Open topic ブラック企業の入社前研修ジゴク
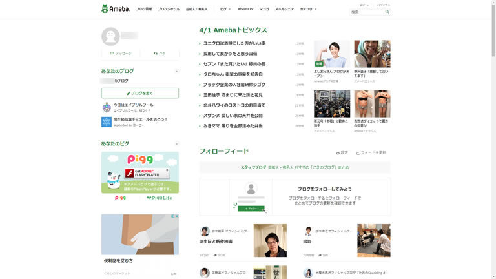496x279 pixels. tap(234, 85)
